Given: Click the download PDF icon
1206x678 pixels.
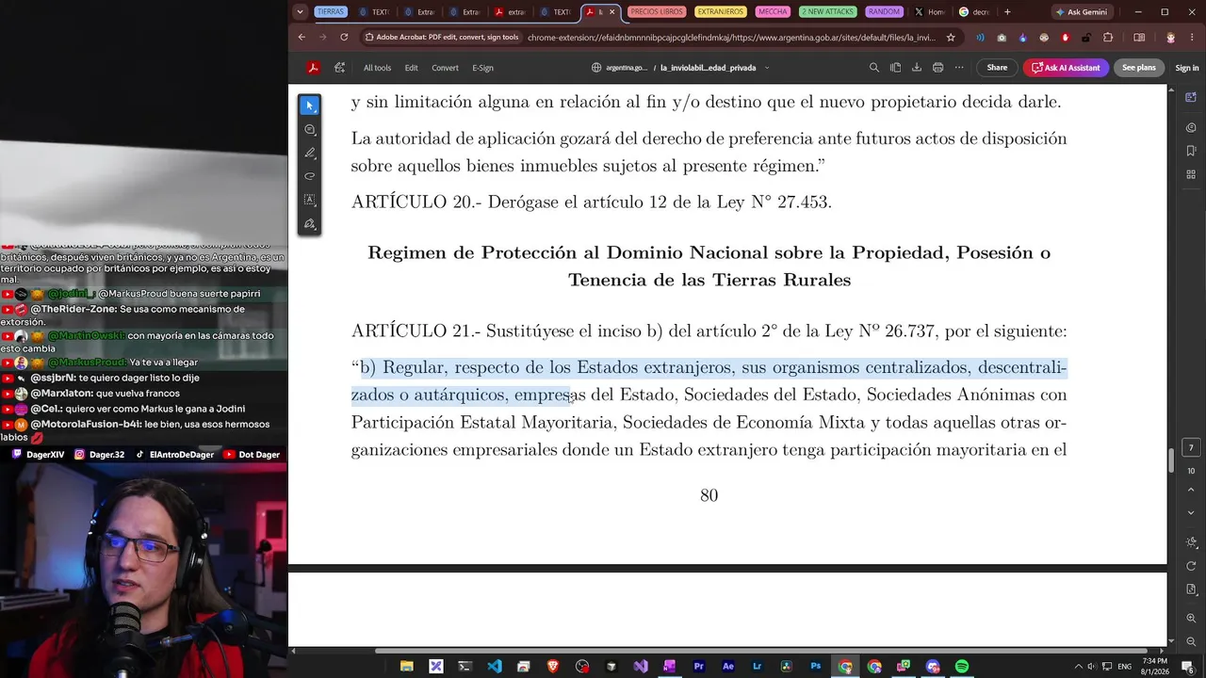Looking at the screenshot, I should (917, 68).
